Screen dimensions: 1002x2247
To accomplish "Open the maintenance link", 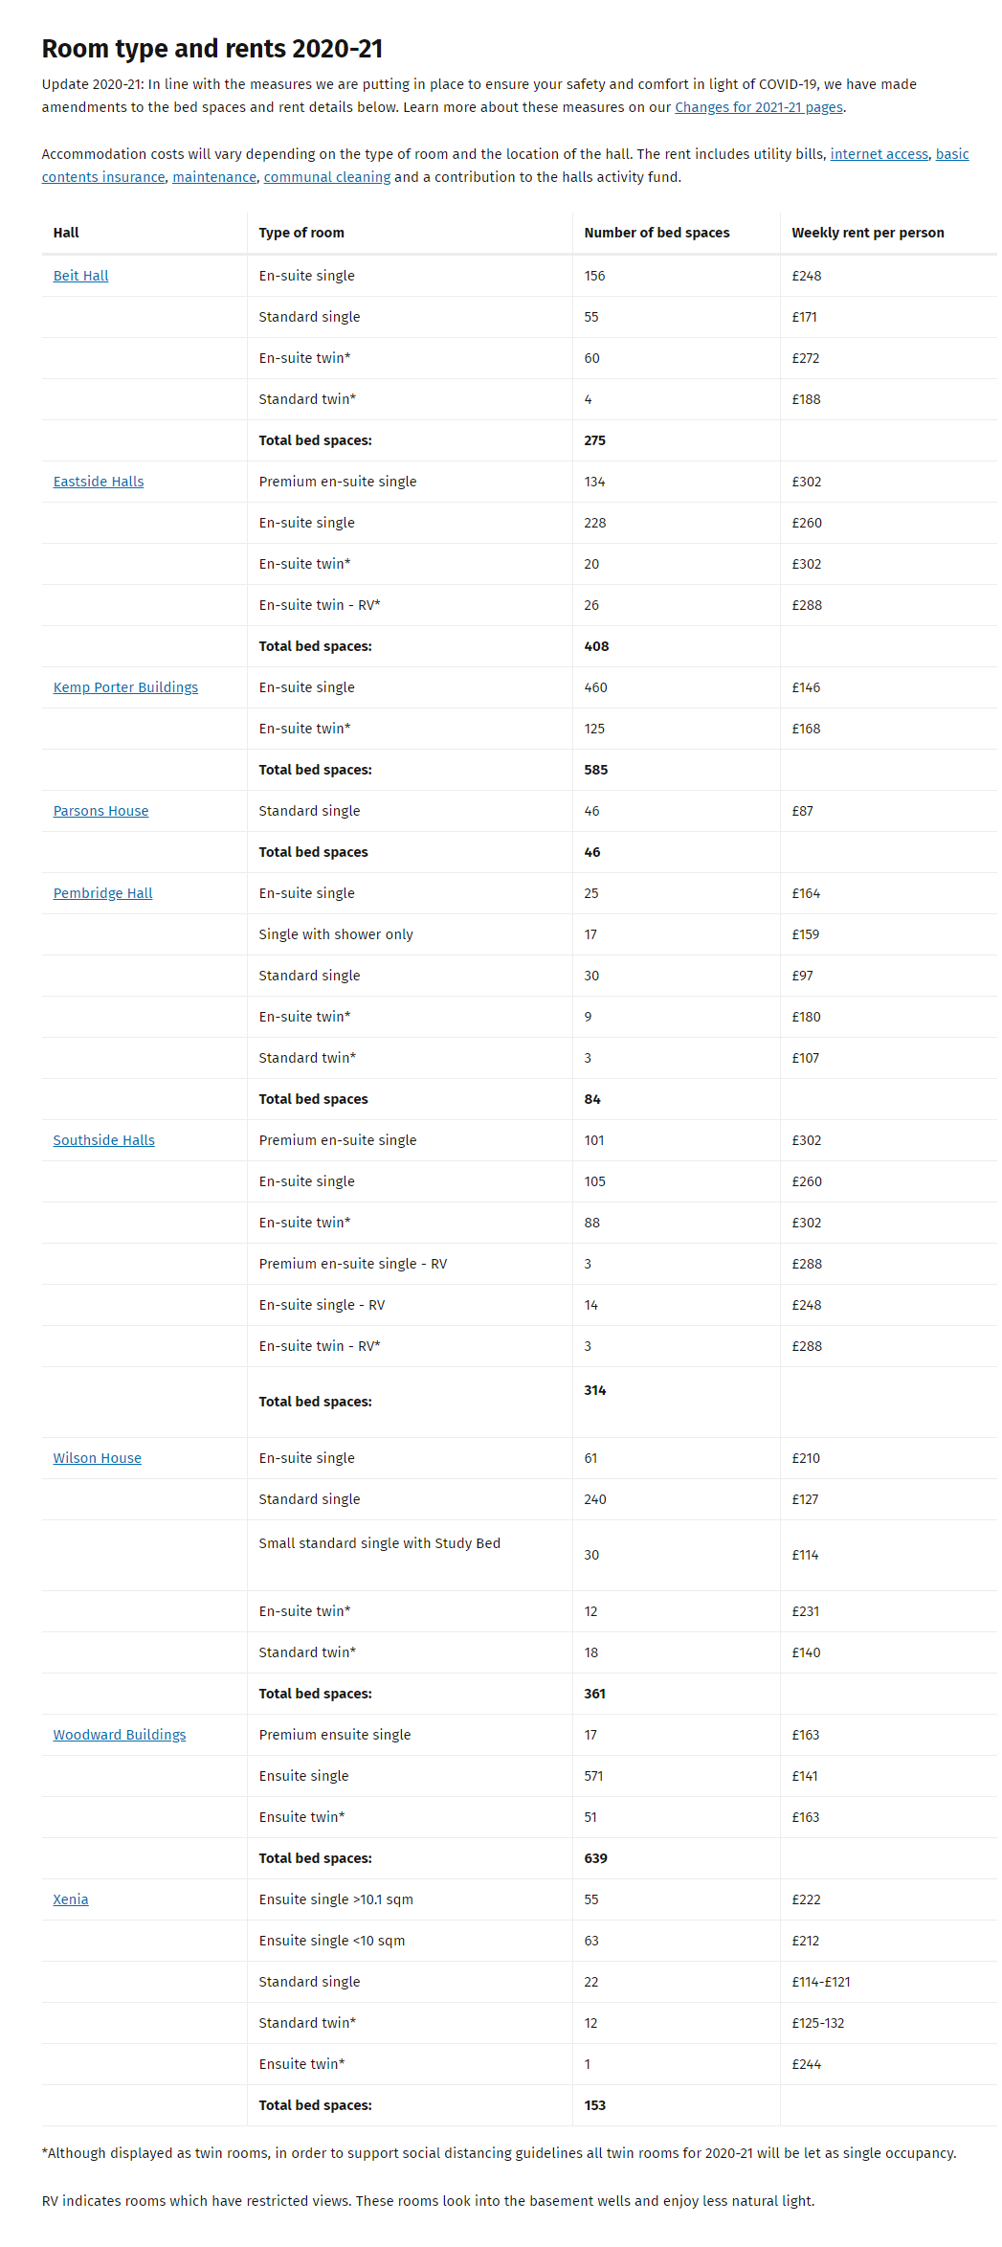I will tap(214, 177).
